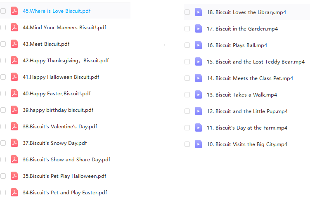Check box for 14. Biscuit Meets the Class Pet.mp4
310x203 pixels.
(x=187, y=78)
